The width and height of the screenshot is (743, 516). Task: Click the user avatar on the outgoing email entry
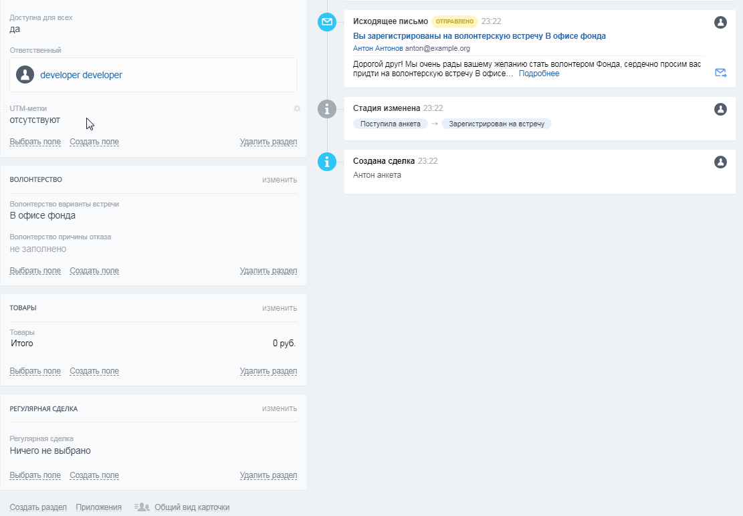point(720,22)
